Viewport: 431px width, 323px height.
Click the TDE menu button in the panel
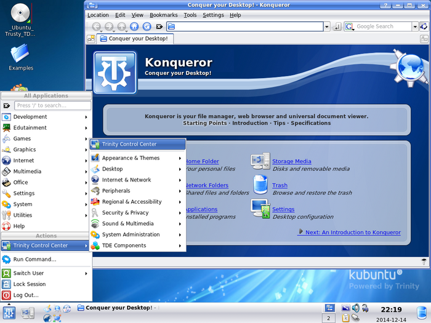(9, 313)
